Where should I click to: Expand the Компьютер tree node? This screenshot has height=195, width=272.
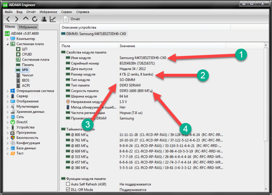(x=8, y=39)
